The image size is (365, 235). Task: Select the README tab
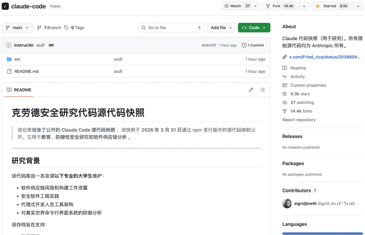tap(19, 90)
